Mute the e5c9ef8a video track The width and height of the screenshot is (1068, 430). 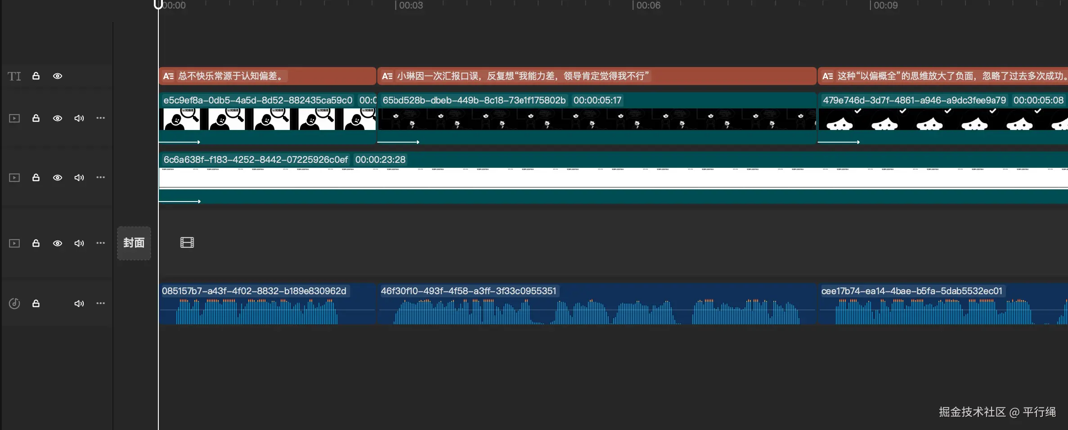(x=79, y=118)
